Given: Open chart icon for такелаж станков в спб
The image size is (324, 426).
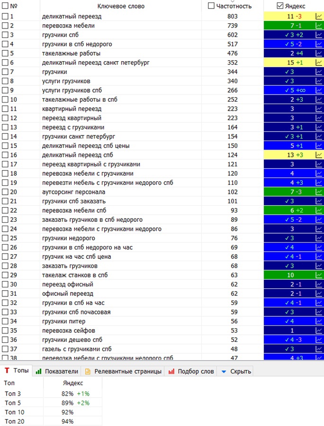Looking at the screenshot, I should click(319, 275).
